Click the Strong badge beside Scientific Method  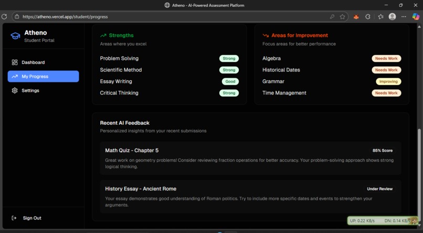tap(229, 70)
